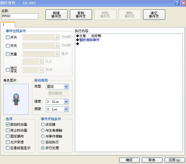Check the 停止时动画 checkbox
The height and width of the screenshot is (164, 186).
pyautogui.click(x=8, y=130)
